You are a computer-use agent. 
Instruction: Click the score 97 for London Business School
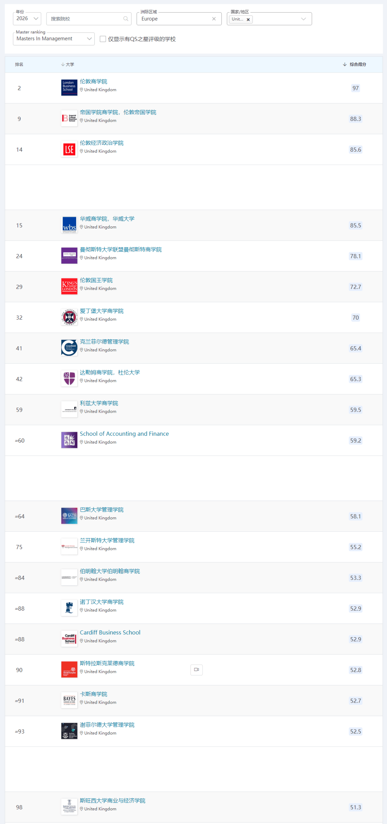pos(355,88)
